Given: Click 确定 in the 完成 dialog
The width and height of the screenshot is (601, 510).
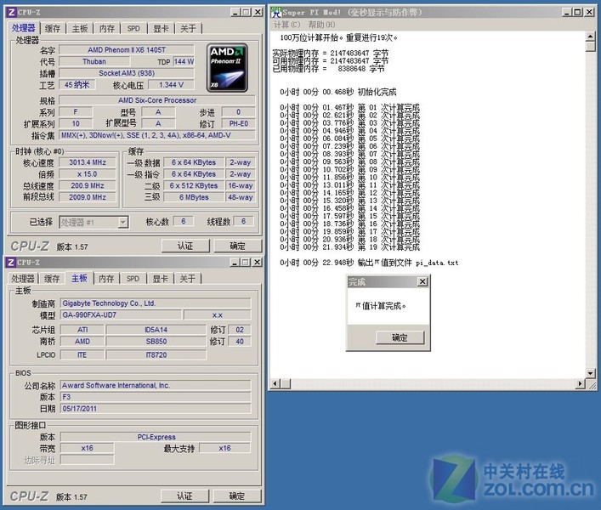Looking at the screenshot, I should [400, 337].
